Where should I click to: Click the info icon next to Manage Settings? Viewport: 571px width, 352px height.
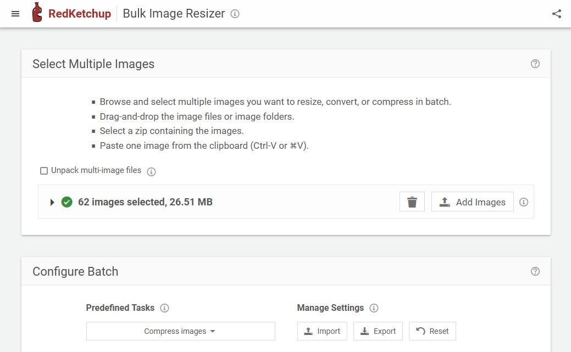click(x=374, y=308)
